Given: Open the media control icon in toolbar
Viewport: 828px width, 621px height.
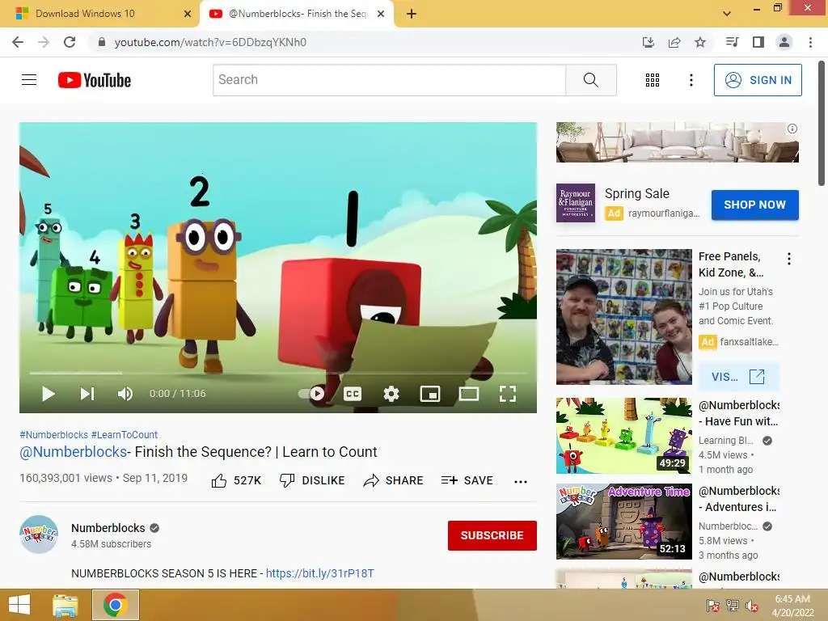Looking at the screenshot, I should 733,42.
